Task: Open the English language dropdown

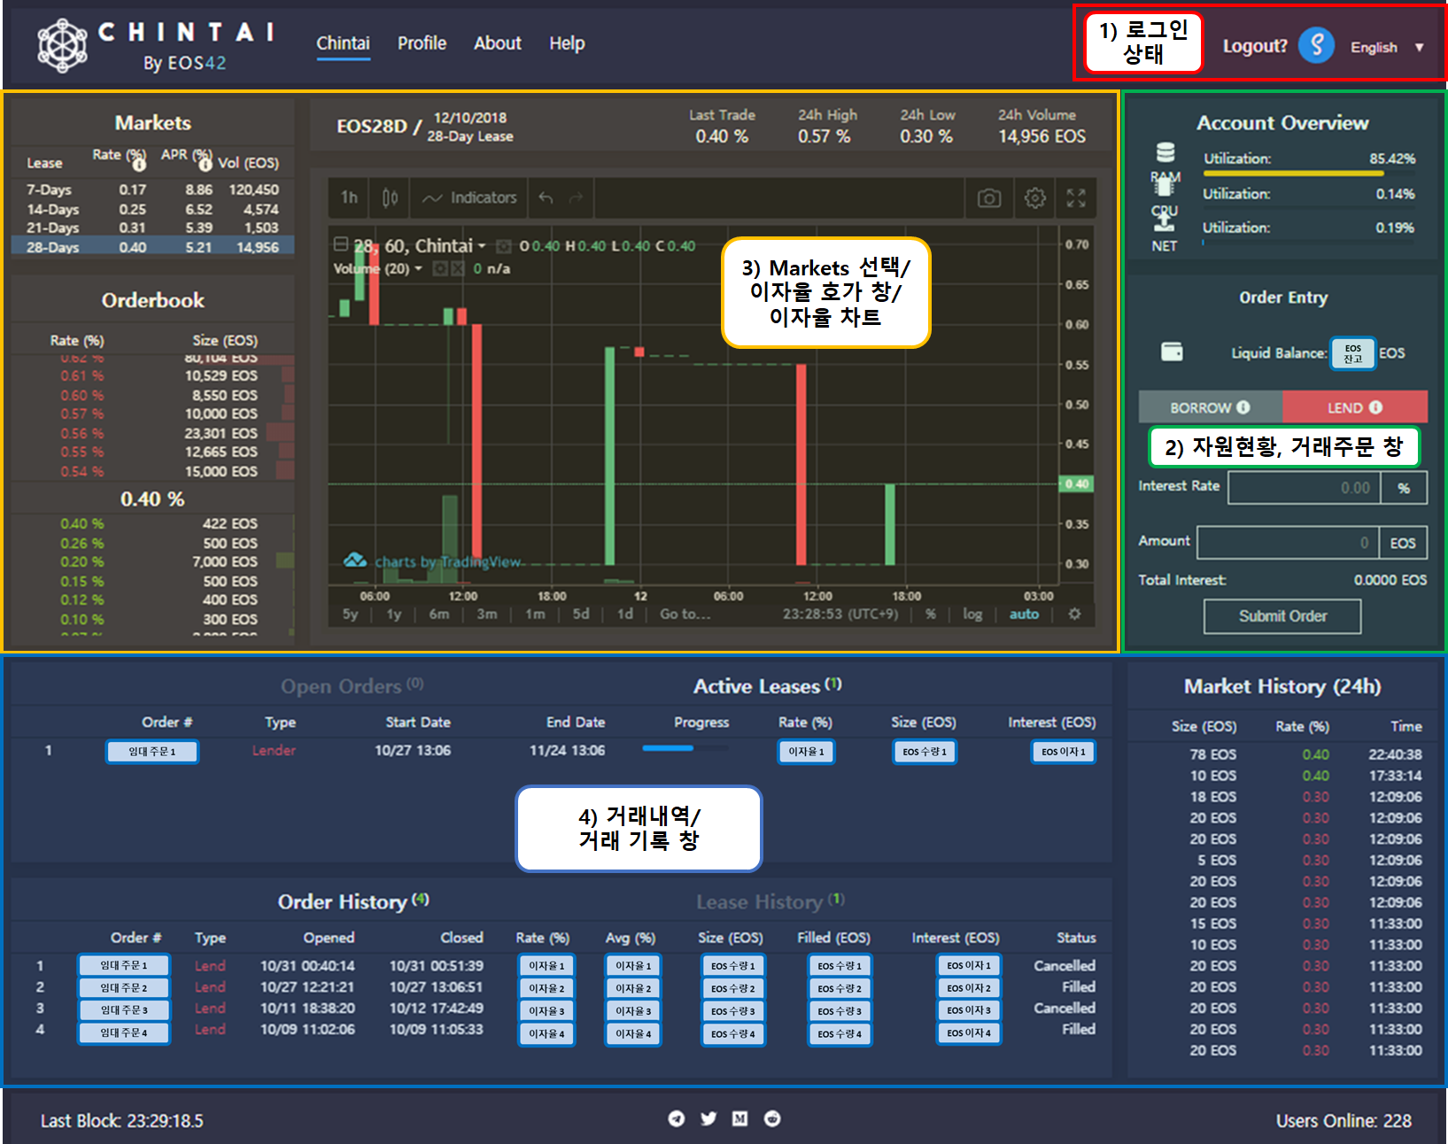Action: [1387, 47]
